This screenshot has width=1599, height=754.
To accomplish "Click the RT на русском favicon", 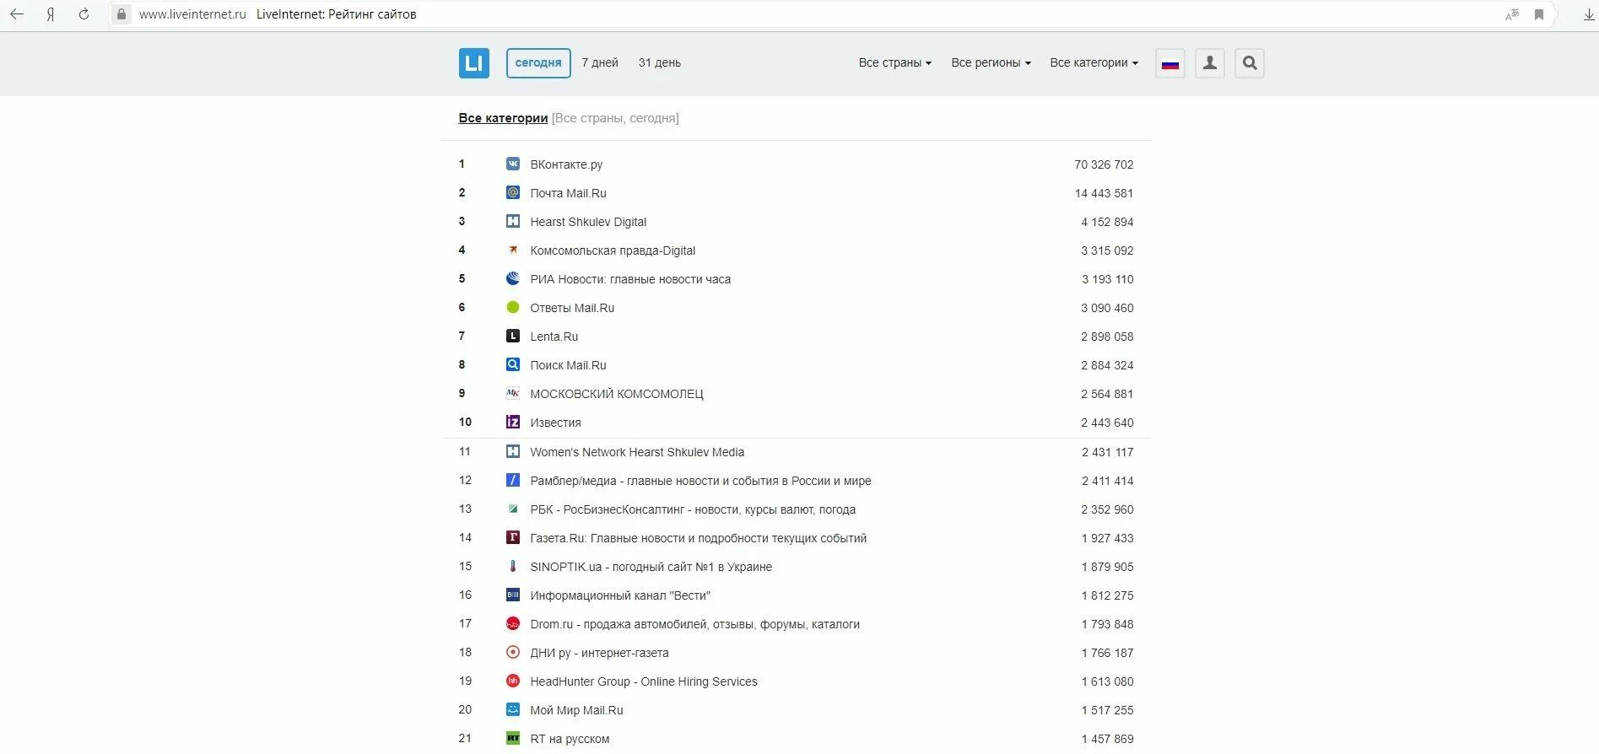I will click(x=512, y=738).
